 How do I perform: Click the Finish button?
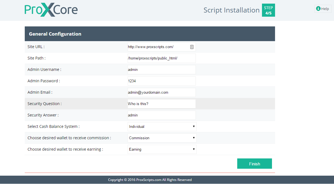click(x=254, y=164)
